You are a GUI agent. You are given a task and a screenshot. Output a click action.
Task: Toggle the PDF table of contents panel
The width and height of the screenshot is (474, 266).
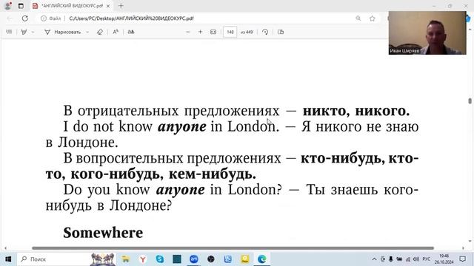pyautogui.click(x=9, y=32)
